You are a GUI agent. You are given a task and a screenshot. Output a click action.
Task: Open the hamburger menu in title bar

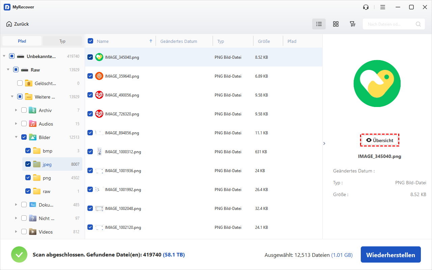click(382, 7)
